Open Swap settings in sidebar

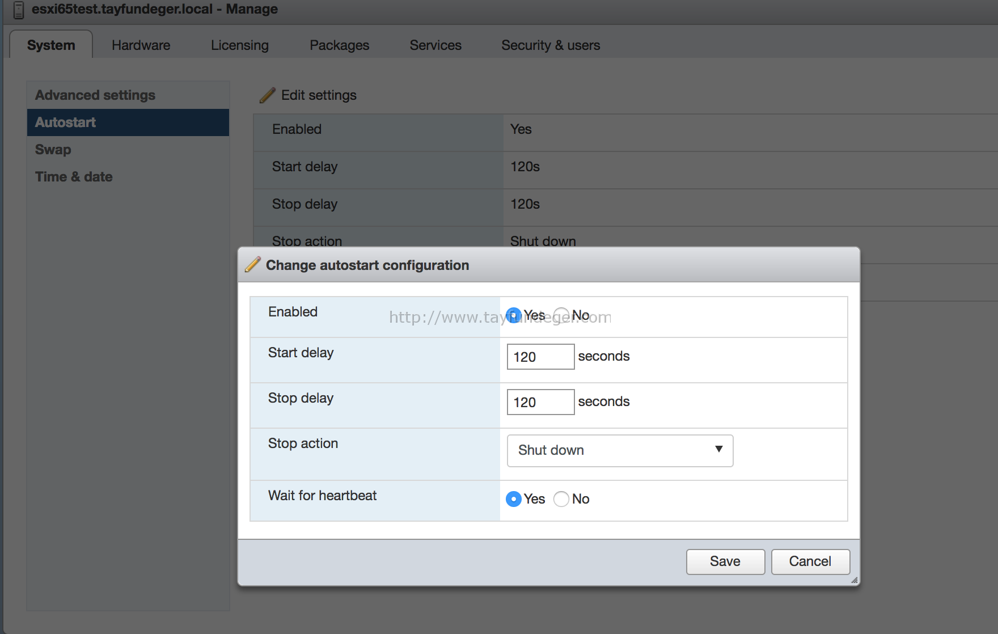(x=128, y=149)
